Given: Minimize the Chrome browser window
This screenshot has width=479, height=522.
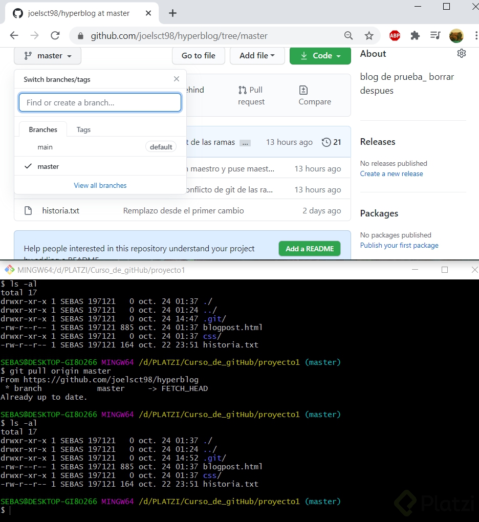Looking at the screenshot, I should (418, 6).
